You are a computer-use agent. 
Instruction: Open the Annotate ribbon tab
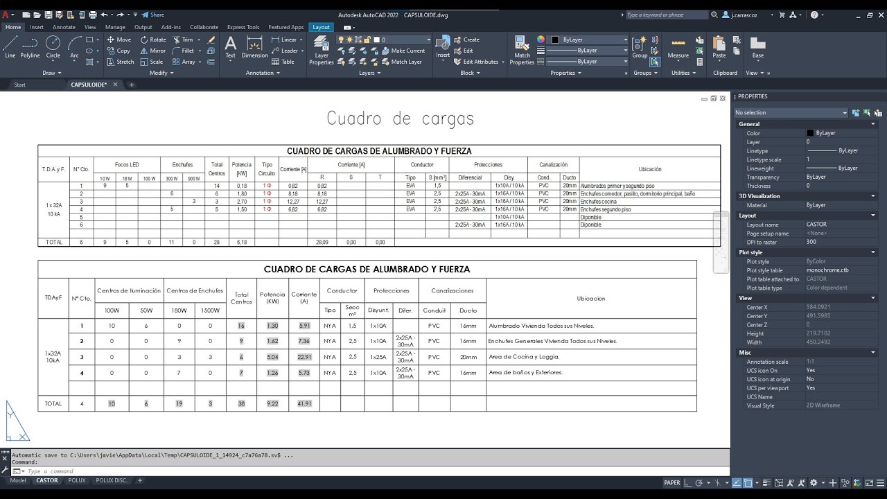pos(64,27)
